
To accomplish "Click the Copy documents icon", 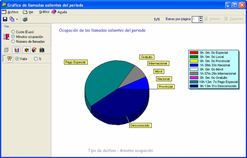I will (12, 19).
